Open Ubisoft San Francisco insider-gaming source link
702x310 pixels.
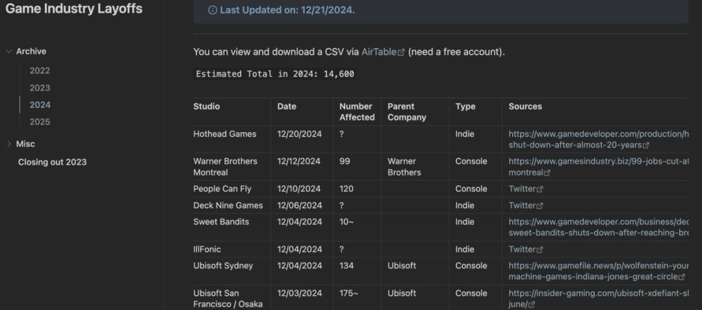(x=598, y=293)
